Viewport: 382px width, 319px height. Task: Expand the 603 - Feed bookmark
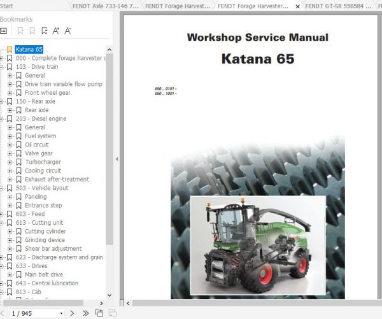pos(1,214)
